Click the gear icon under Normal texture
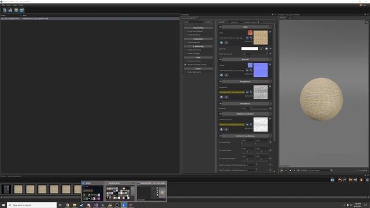The height and width of the screenshot is (208, 370). [226, 75]
